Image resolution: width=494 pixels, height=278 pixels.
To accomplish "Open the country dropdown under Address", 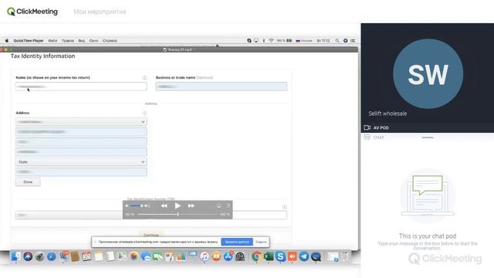I will click(x=81, y=122).
